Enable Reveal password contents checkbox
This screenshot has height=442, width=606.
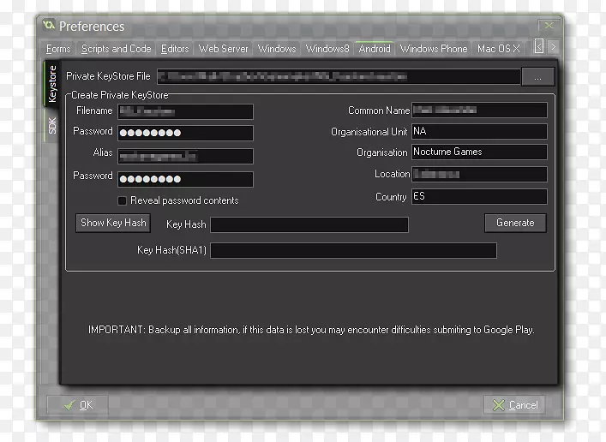[123, 200]
